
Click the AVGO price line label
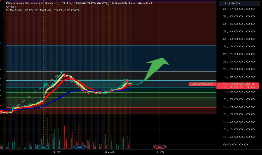[x=202, y=84]
